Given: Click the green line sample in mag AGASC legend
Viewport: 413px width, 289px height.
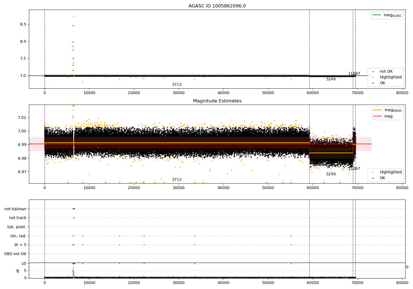Looking at the screenshot, I should click(x=377, y=15).
